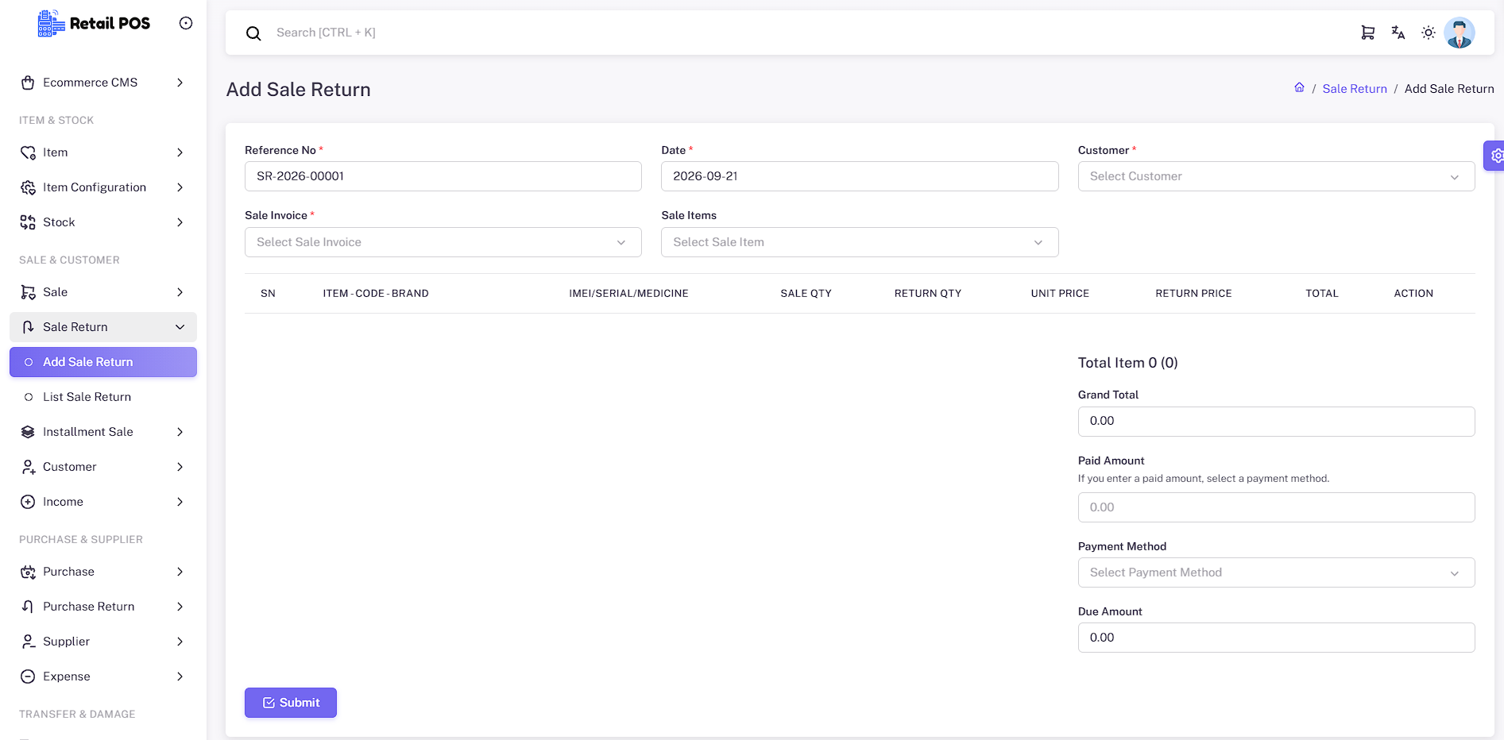The height and width of the screenshot is (740, 1504).
Task: Open the Select Sale Invoice dropdown
Action: click(x=443, y=242)
